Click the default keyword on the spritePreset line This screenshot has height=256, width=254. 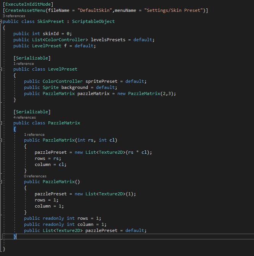(x=135, y=82)
